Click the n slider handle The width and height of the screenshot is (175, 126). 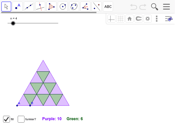[13, 23]
